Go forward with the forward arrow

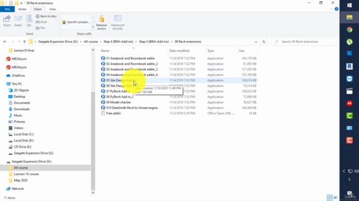pyautogui.click(x=13, y=42)
